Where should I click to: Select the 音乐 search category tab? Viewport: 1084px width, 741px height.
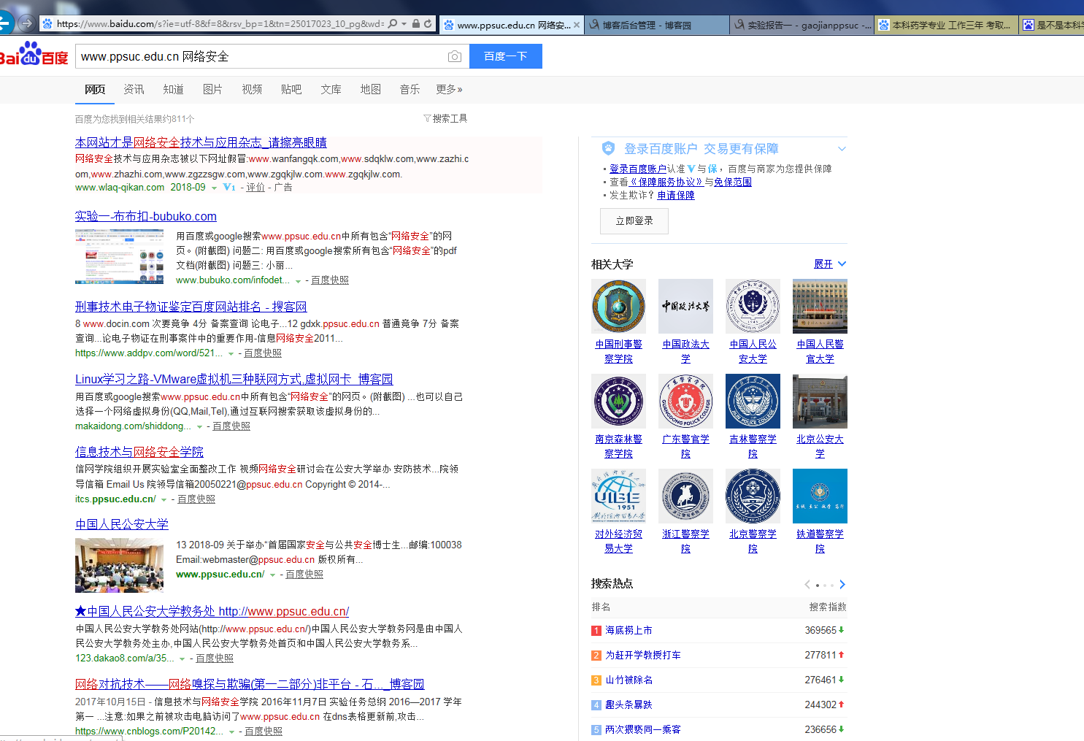pyautogui.click(x=410, y=89)
